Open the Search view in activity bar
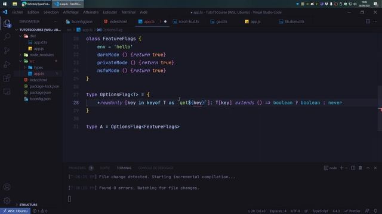This screenshot has width=382, height=214. 7,37
